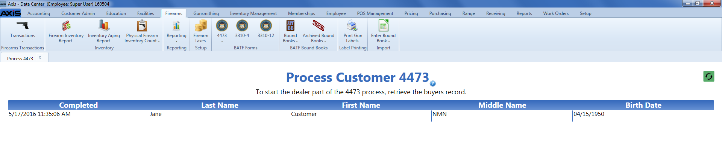722x144 pixels.
Task: Click the green refresh icon
Action: [x=708, y=77]
